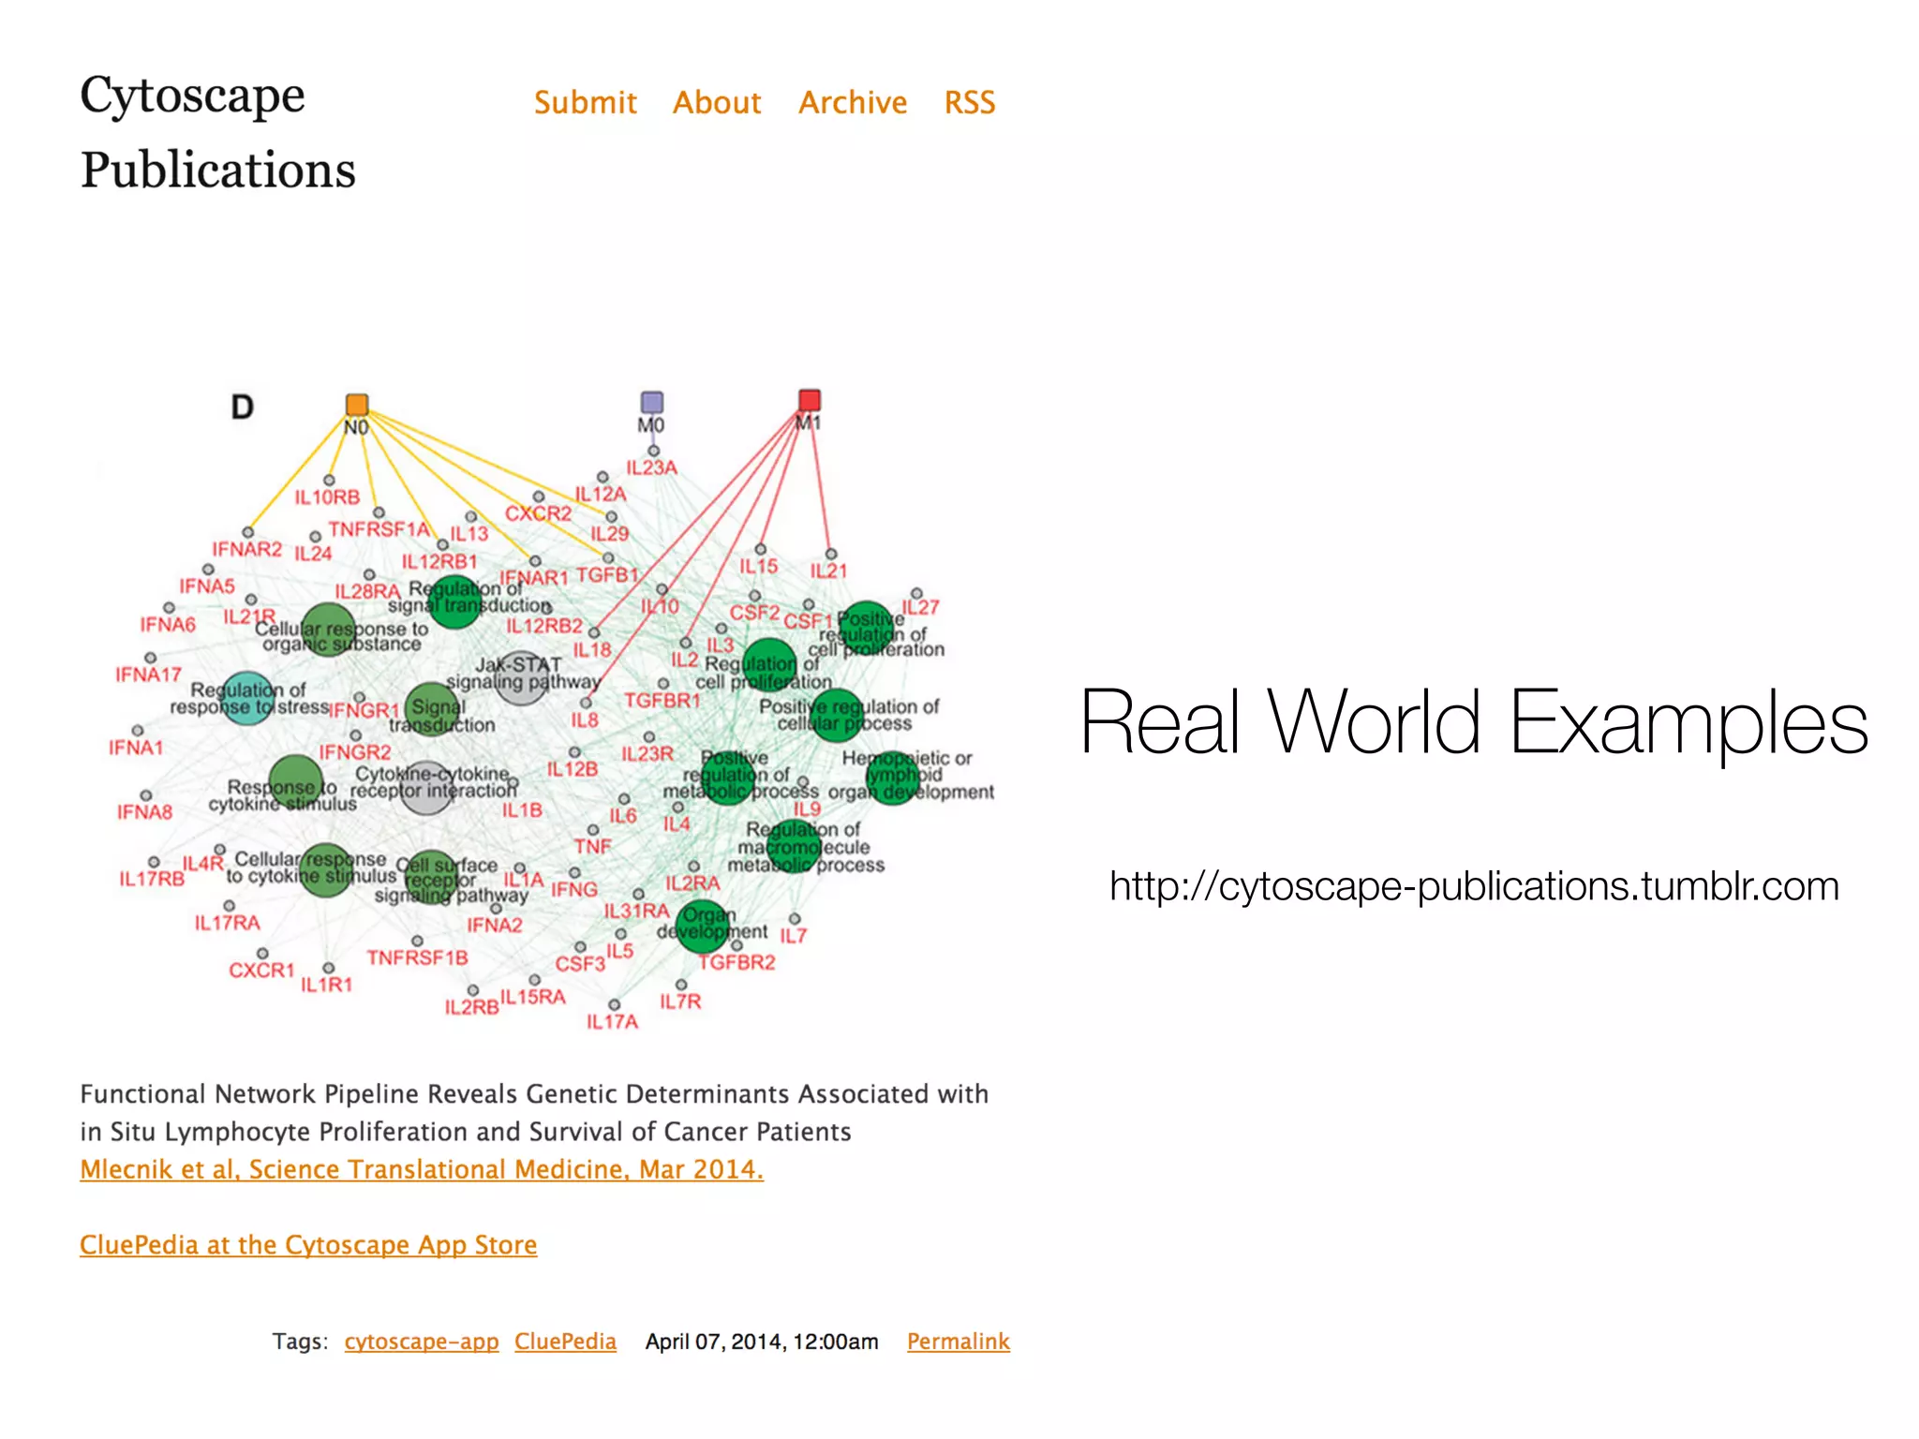Image resolution: width=1919 pixels, height=1439 pixels.
Task: Click the post title about Functional Network Pipeline
Action: [534, 1113]
